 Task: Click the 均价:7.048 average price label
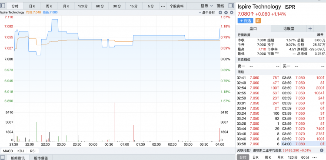tap(33, 13)
